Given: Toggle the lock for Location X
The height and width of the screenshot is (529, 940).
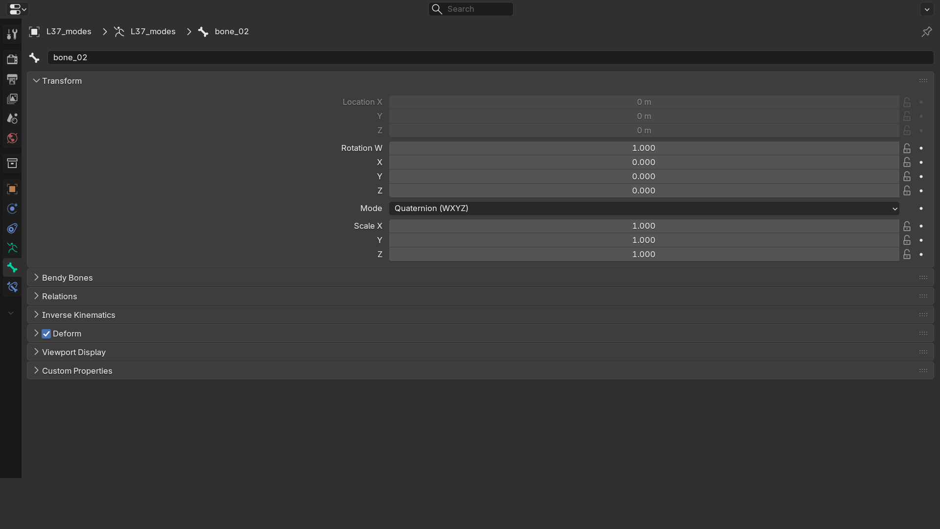Looking at the screenshot, I should point(907,102).
